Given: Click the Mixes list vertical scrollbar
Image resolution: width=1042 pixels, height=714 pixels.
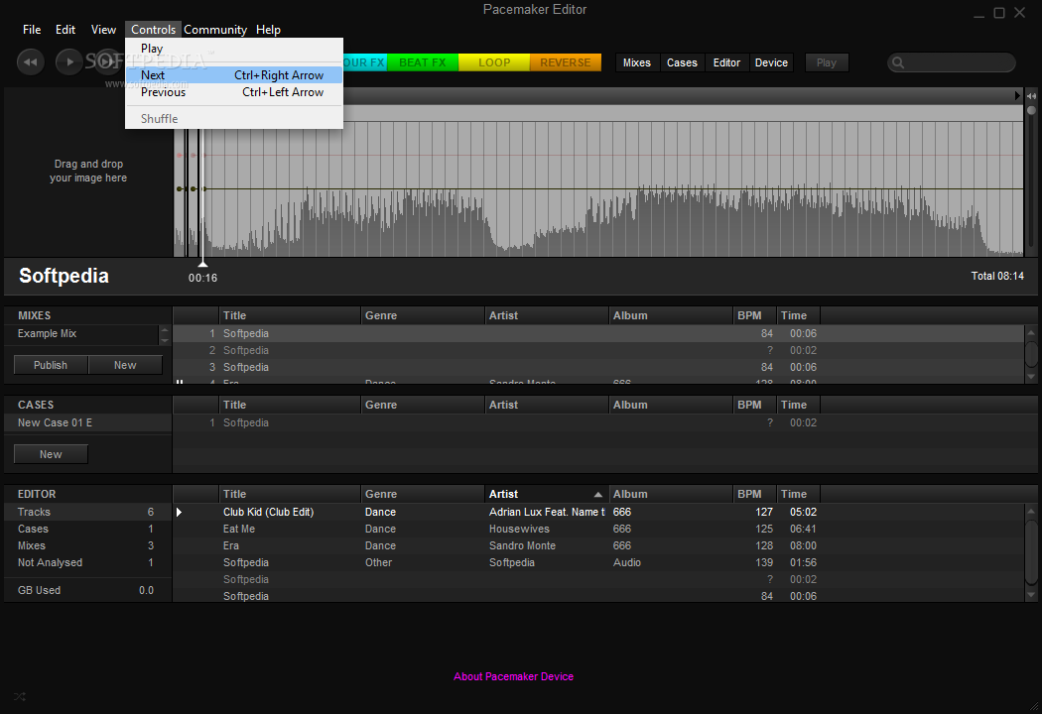Looking at the screenshot, I should click(1031, 354).
